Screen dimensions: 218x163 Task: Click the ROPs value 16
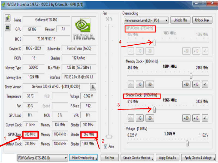34,58
